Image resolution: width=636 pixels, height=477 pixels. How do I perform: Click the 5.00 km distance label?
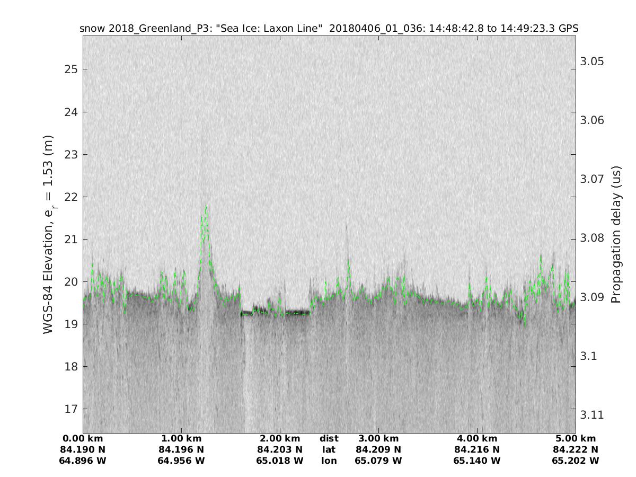[x=576, y=438]
